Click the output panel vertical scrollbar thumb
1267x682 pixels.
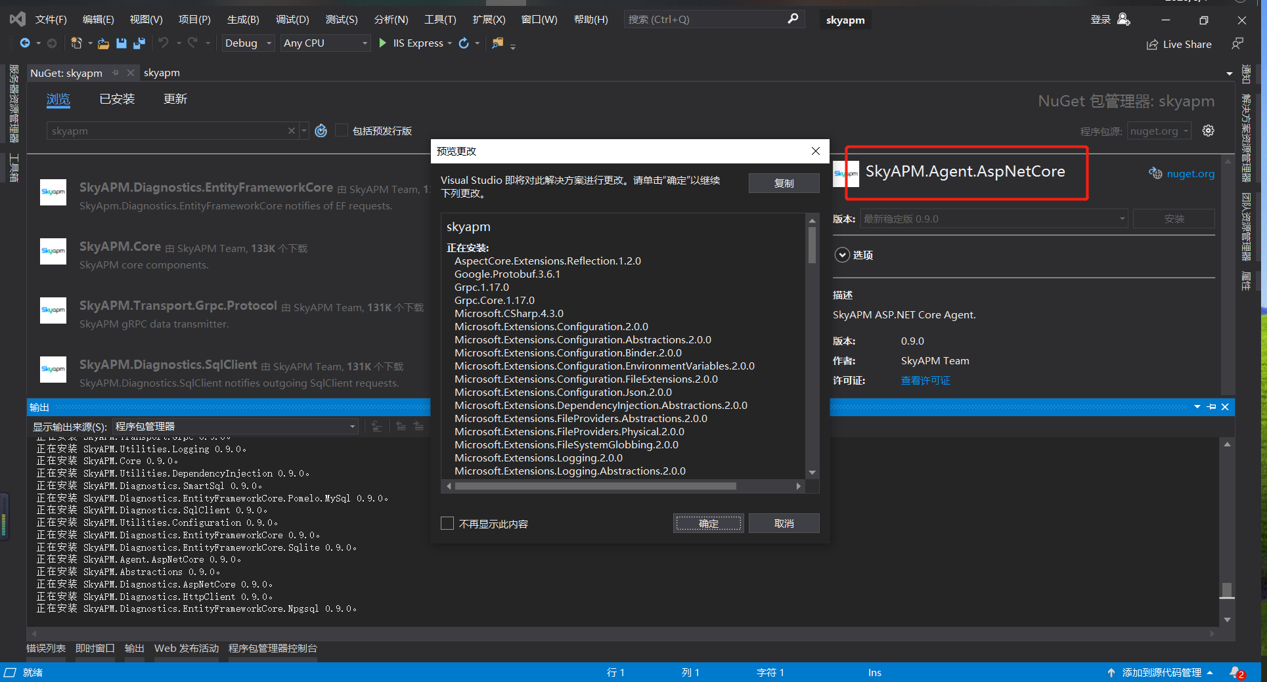pyautogui.click(x=1226, y=589)
